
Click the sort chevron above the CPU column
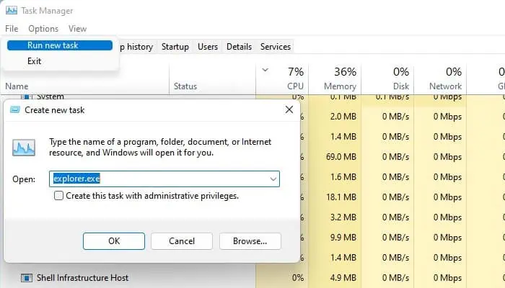[x=265, y=70]
